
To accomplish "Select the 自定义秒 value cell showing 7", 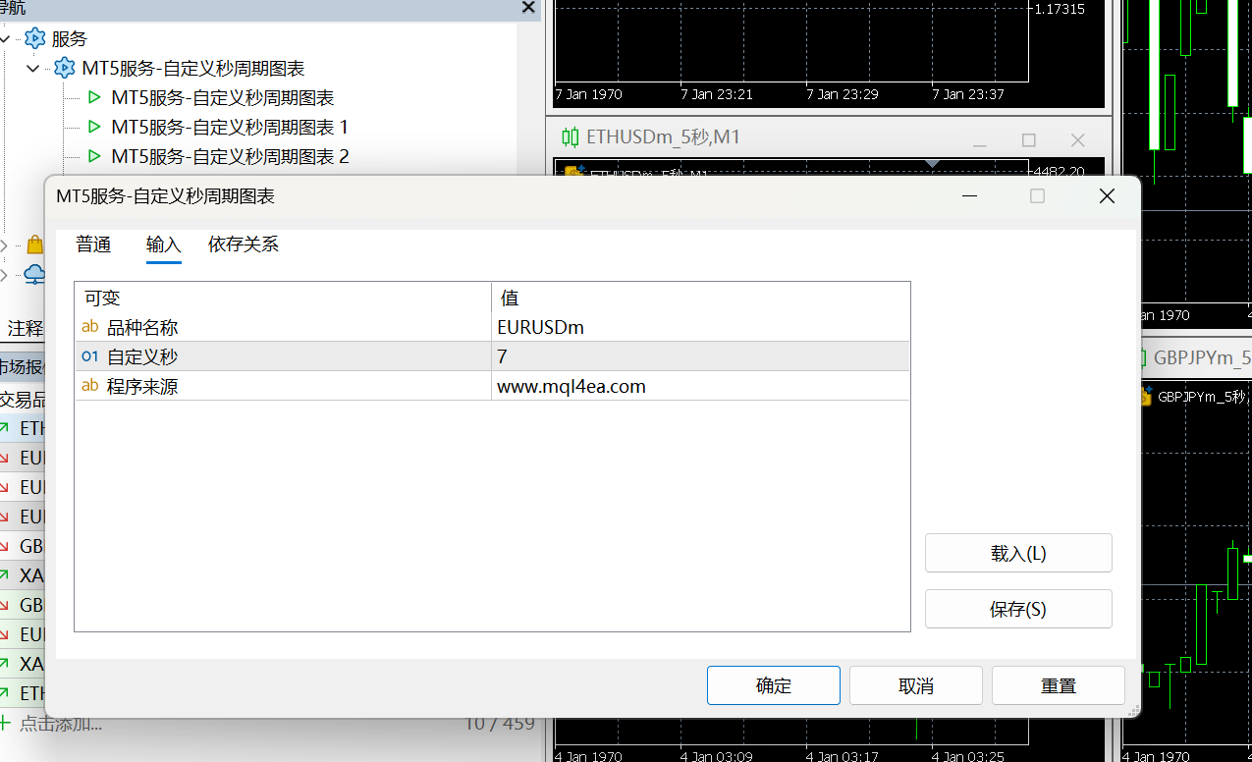I will click(x=699, y=356).
